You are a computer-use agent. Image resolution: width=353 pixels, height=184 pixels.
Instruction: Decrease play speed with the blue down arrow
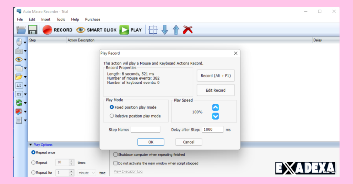pos(215,116)
